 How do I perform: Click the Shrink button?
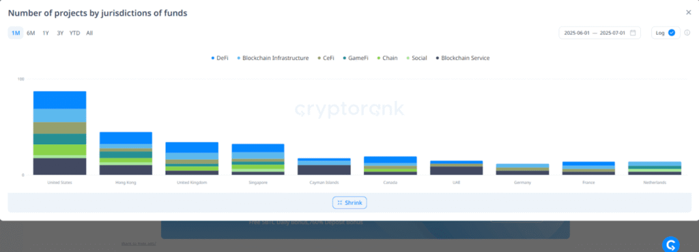pyautogui.click(x=349, y=203)
